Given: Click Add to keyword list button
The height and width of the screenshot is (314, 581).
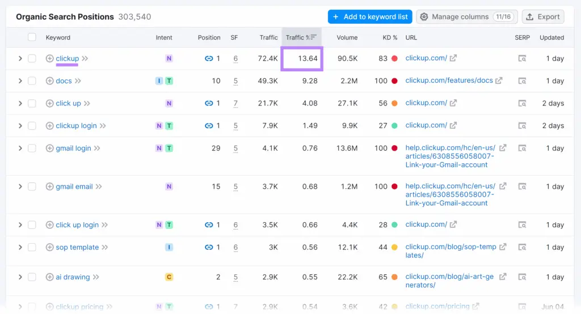Looking at the screenshot, I should coord(370,16).
